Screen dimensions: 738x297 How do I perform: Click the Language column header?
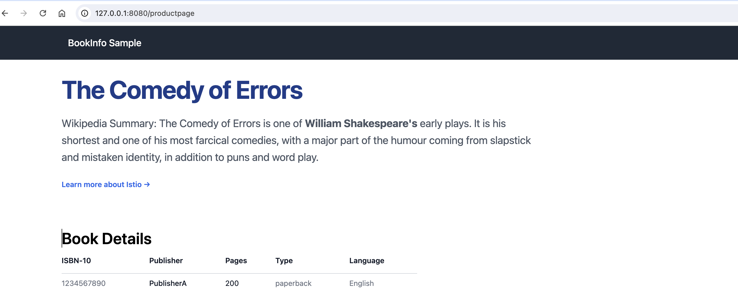(x=367, y=261)
